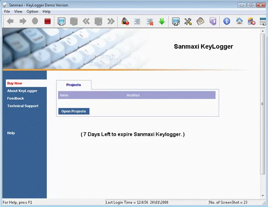Click the No. of ScreenShot status text

[x=228, y=203]
